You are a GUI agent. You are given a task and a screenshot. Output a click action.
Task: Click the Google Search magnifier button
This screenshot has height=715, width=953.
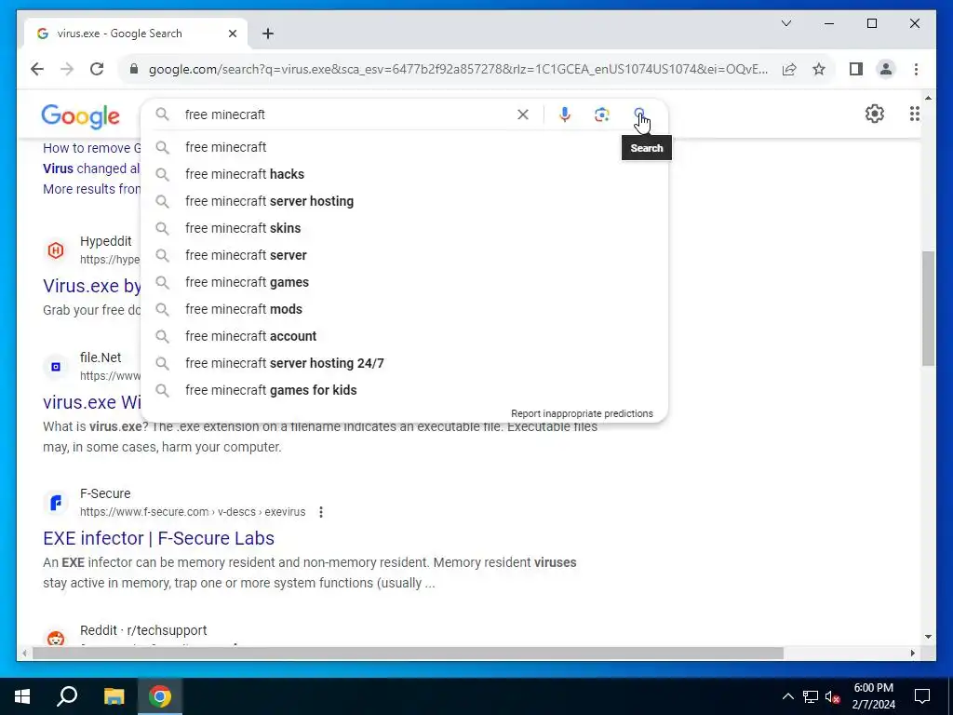(639, 114)
